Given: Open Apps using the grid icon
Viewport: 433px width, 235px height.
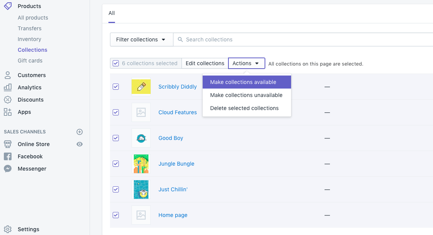Looking at the screenshot, I should point(8,112).
